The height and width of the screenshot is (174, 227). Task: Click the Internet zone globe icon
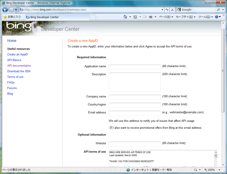coord(128,170)
